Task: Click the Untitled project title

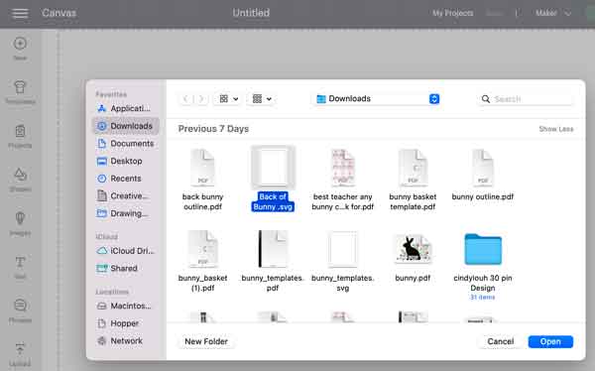Action: point(251,13)
